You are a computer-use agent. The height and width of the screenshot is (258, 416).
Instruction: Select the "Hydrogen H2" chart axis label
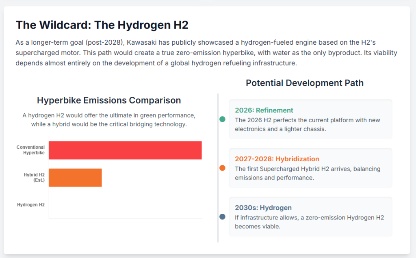coord(31,205)
